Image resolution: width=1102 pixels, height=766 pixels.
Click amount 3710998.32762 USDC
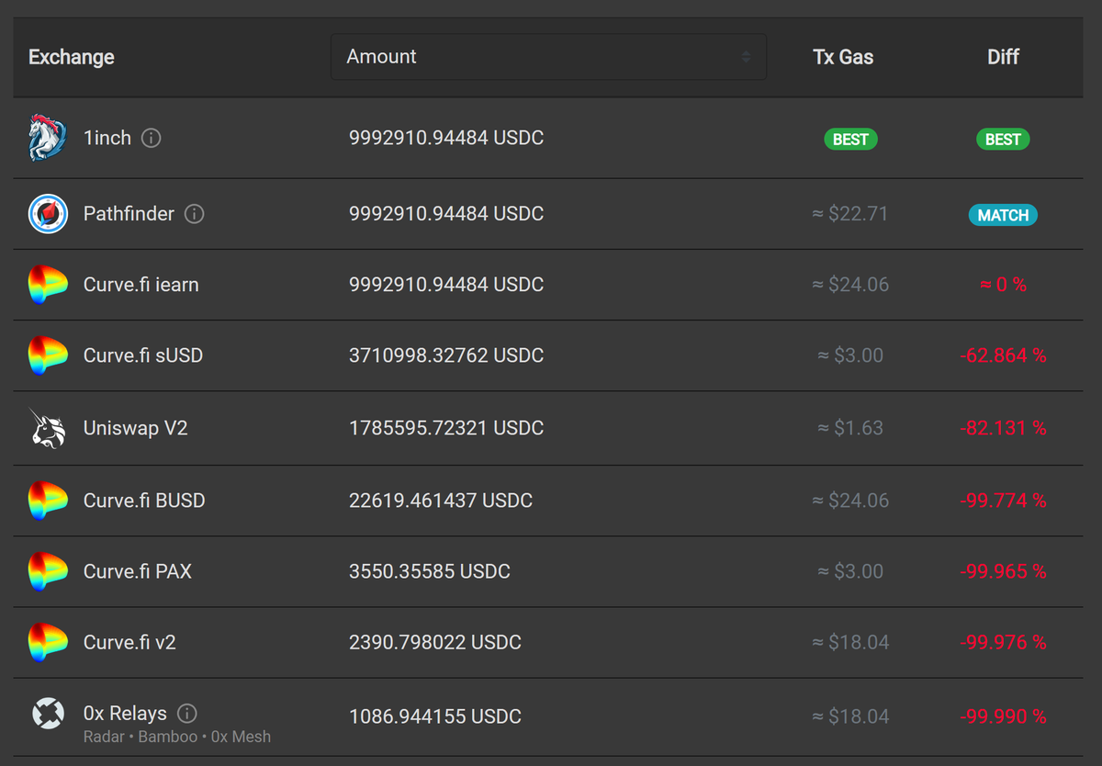pos(446,355)
